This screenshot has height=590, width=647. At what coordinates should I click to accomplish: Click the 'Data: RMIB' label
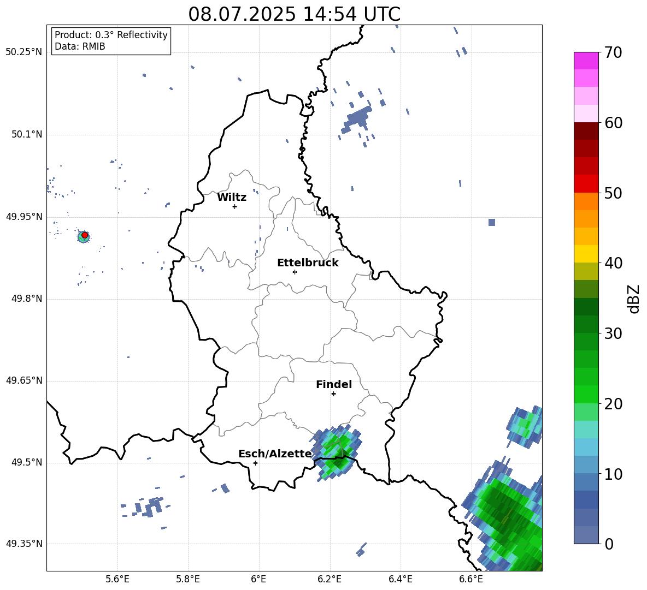click(80, 46)
